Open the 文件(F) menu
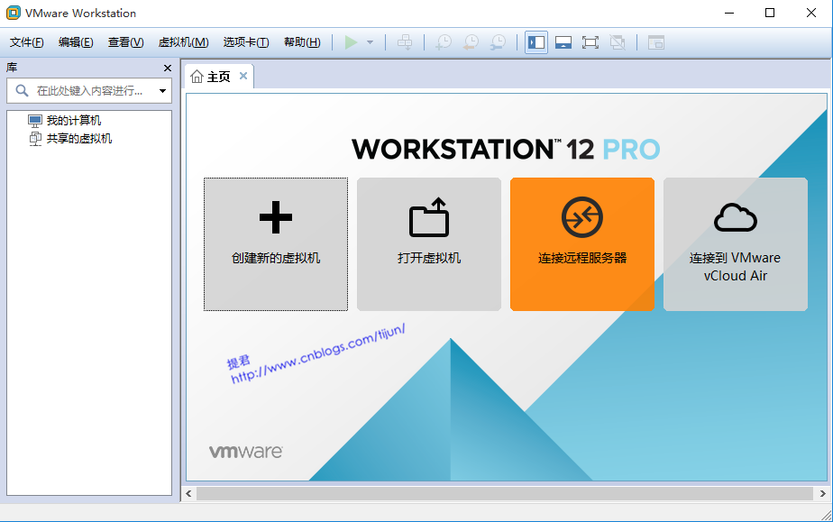This screenshot has height=522, width=833. pyautogui.click(x=26, y=42)
